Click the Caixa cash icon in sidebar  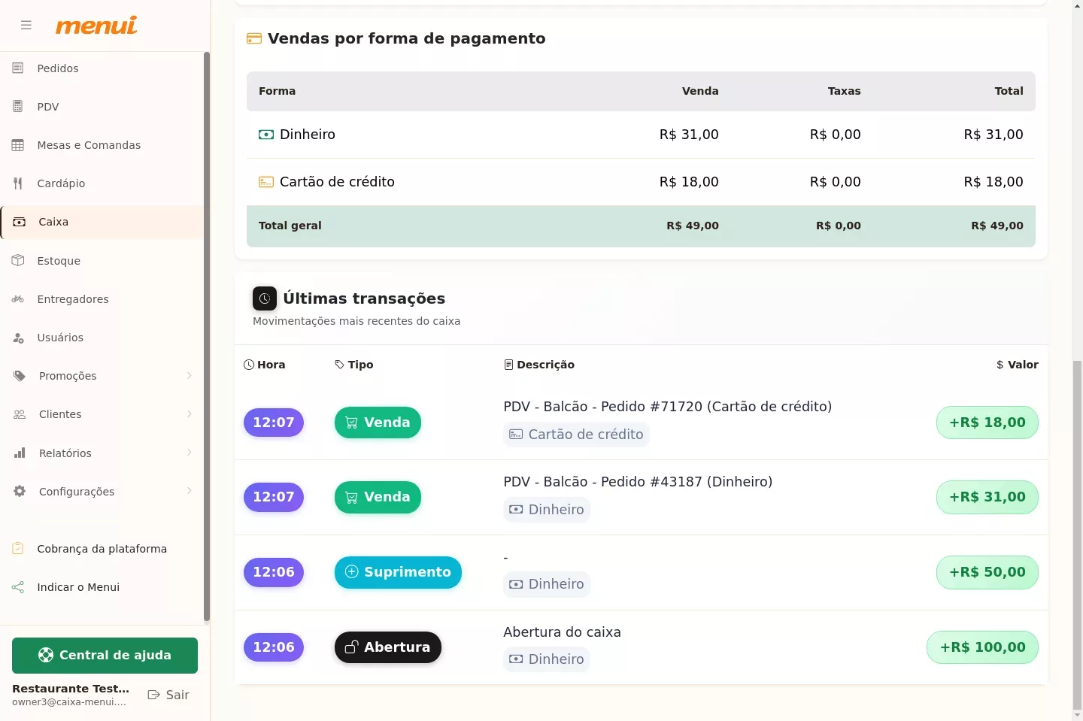coord(20,222)
